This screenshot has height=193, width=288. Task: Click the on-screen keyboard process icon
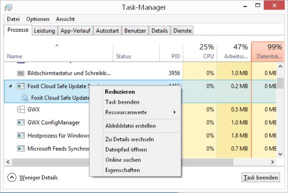pyautogui.click(x=21, y=73)
